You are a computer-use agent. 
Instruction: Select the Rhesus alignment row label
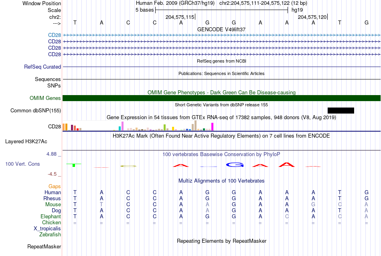[52, 198]
